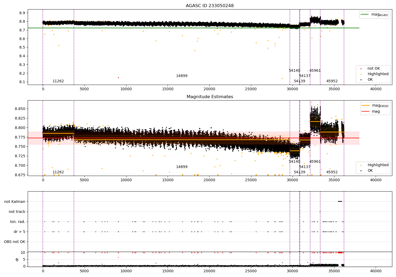Image resolution: width=396 pixels, height=277 pixels.
Task: Click the "not Kalman" axis label
Action: pos(15,202)
